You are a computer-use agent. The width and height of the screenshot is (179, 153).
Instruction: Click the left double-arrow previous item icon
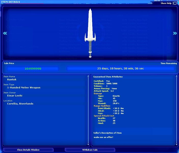pyautogui.click(x=5, y=33)
